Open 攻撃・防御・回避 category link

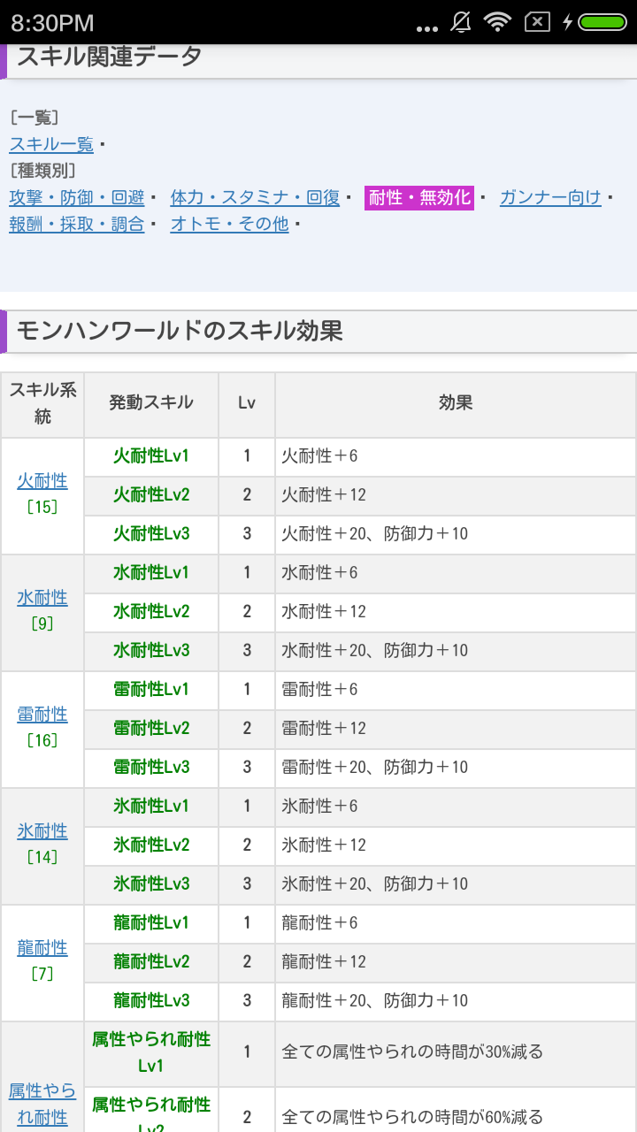click(77, 197)
